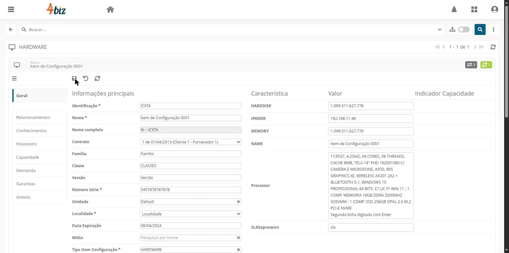Open the Localidade dropdown

[191, 214]
